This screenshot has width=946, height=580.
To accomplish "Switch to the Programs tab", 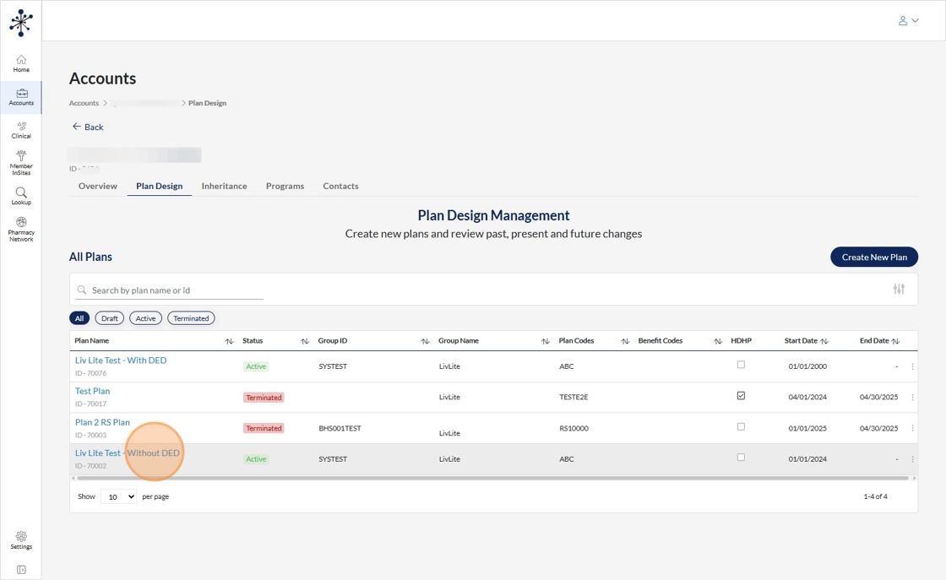I will pyautogui.click(x=285, y=186).
